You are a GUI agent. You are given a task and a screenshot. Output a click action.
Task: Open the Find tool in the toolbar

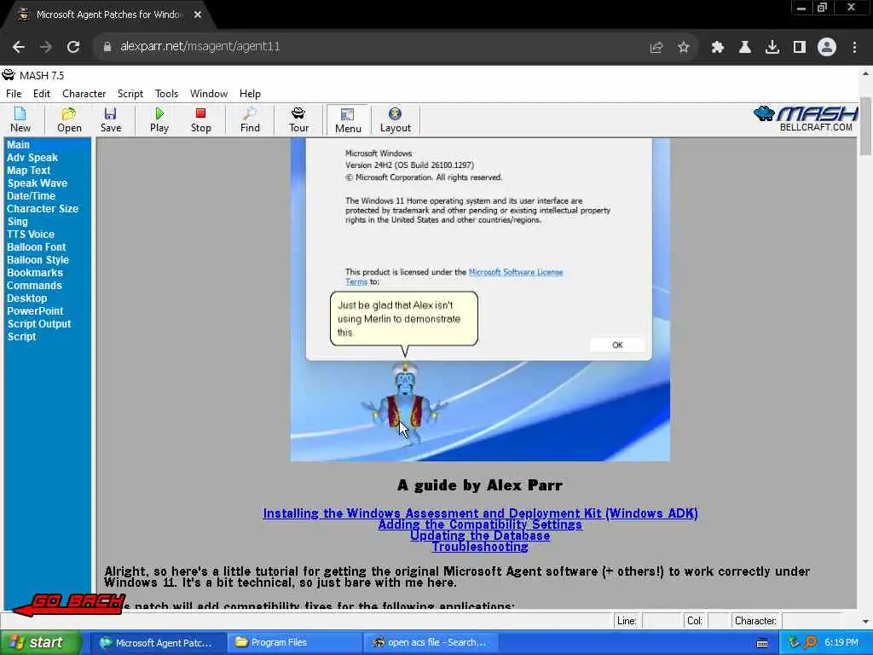(250, 119)
